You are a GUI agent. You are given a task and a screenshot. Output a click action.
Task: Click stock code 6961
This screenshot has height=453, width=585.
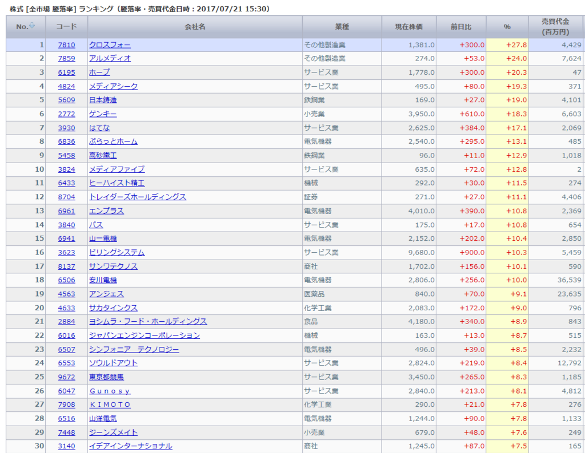click(x=66, y=211)
